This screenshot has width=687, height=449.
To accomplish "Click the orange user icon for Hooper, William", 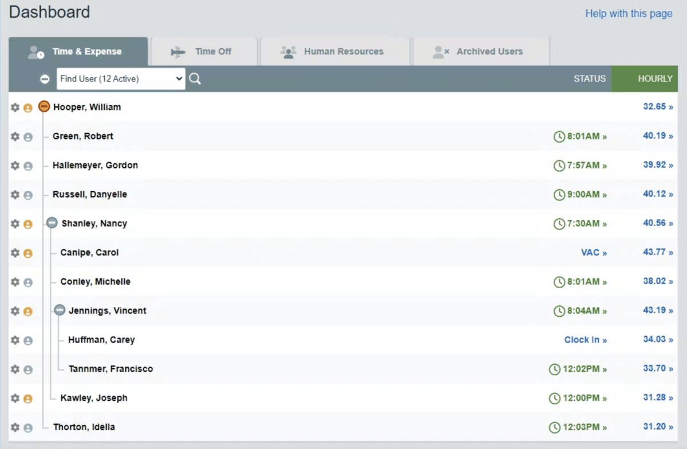I will click(x=28, y=108).
